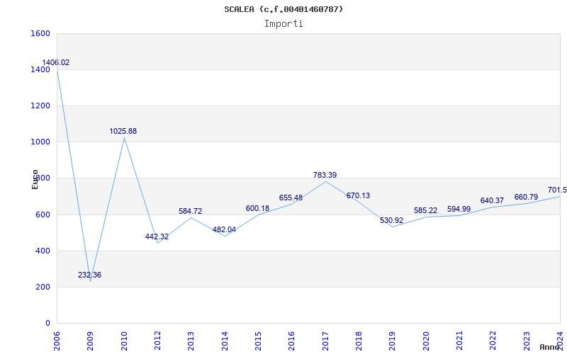Click the 2012 x-axis year label
The height and width of the screenshot is (354, 567).
[x=157, y=341]
